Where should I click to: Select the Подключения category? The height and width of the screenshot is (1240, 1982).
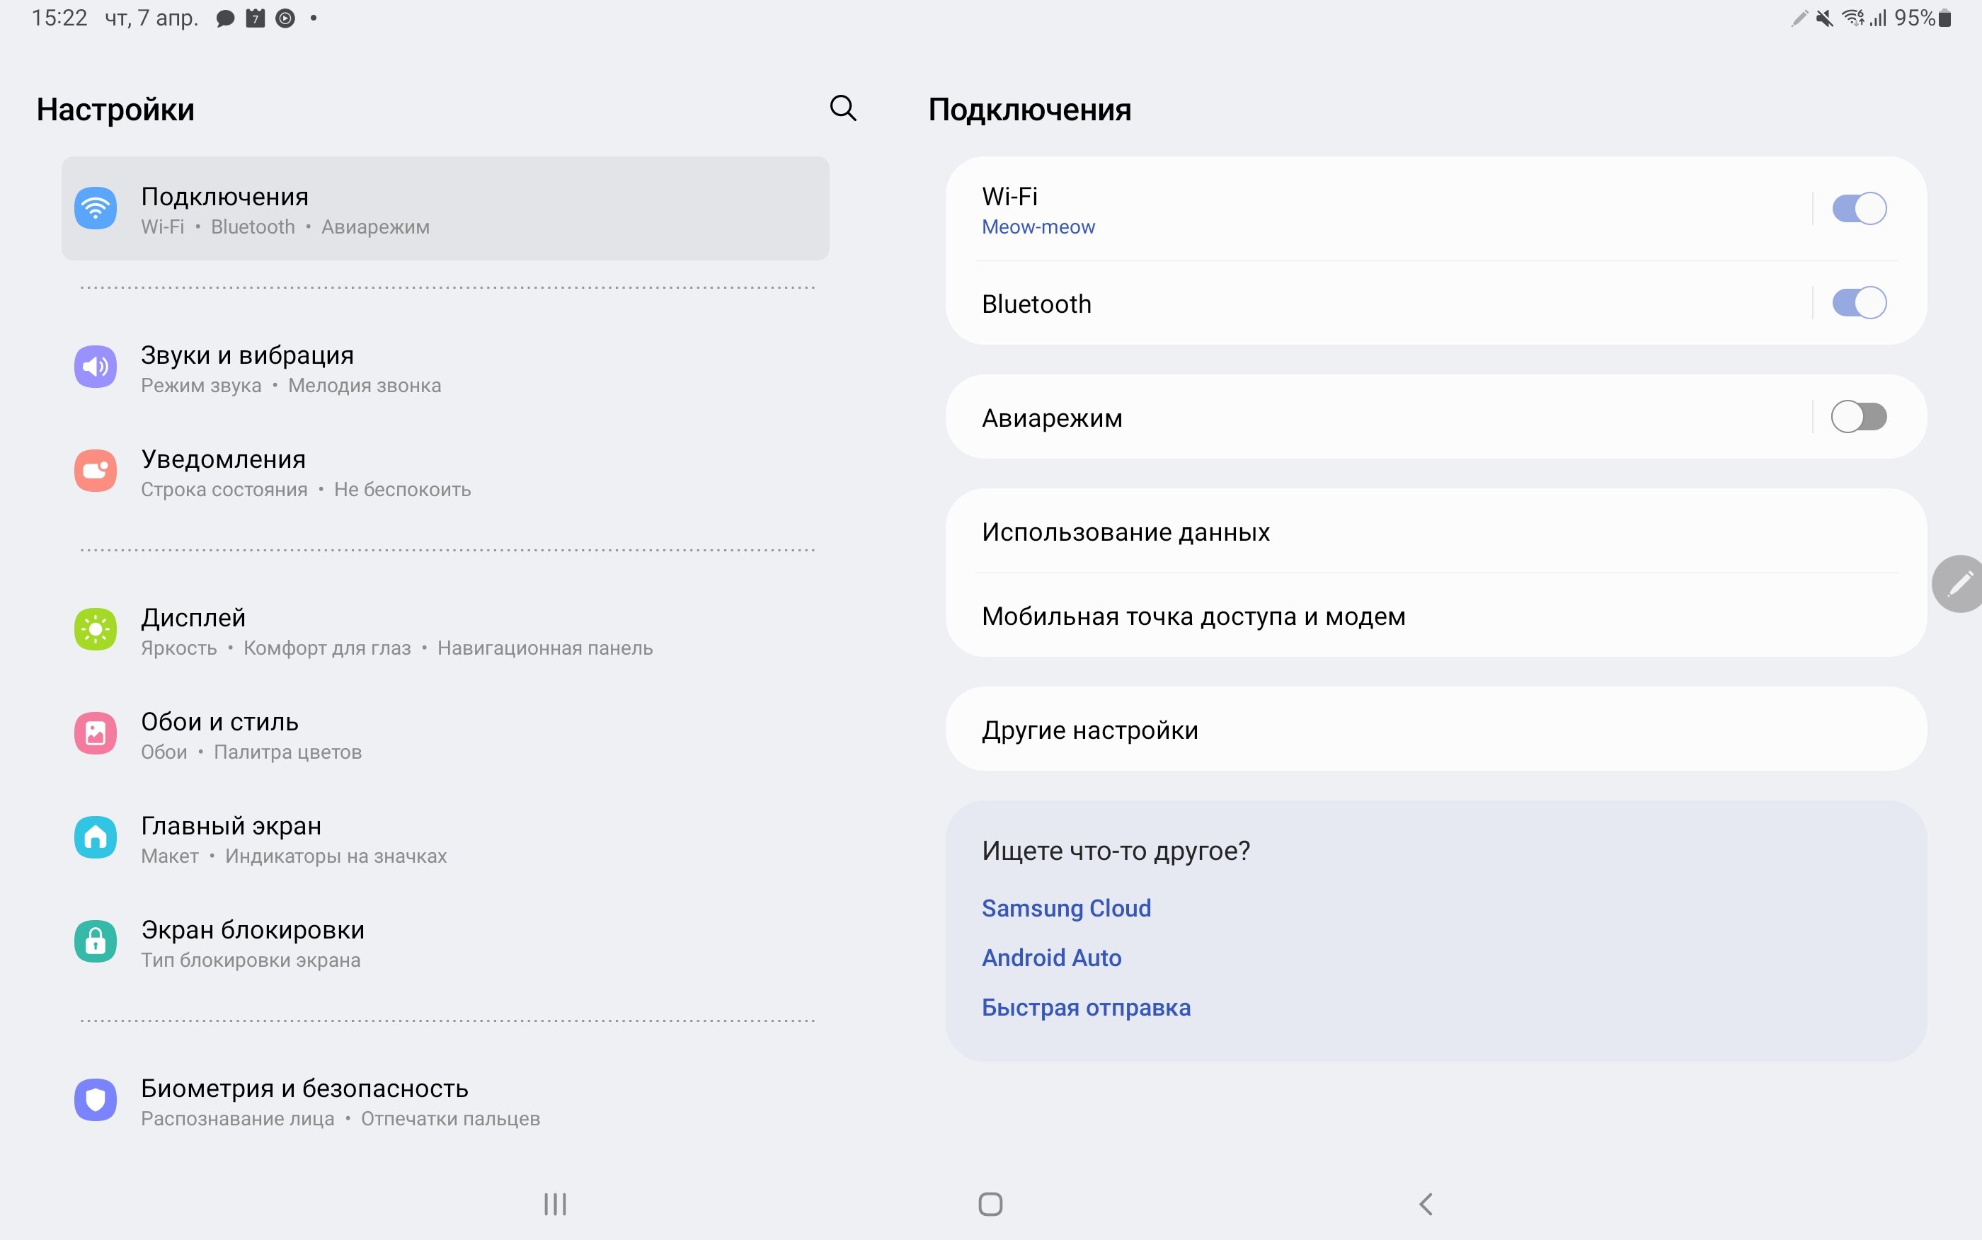tap(445, 208)
